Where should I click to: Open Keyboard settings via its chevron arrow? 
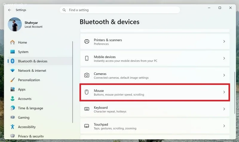[224, 109]
